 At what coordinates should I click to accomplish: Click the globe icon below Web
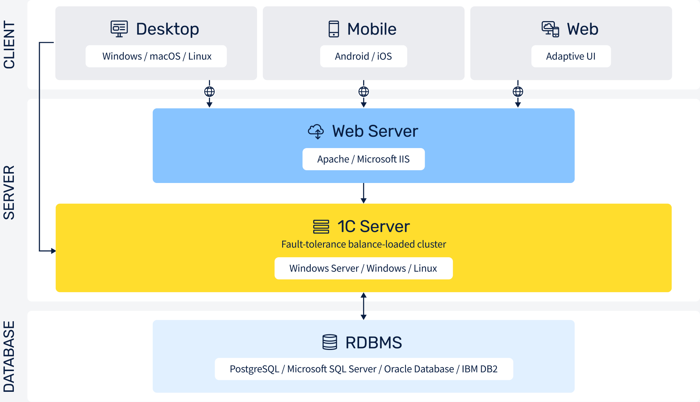click(x=518, y=92)
